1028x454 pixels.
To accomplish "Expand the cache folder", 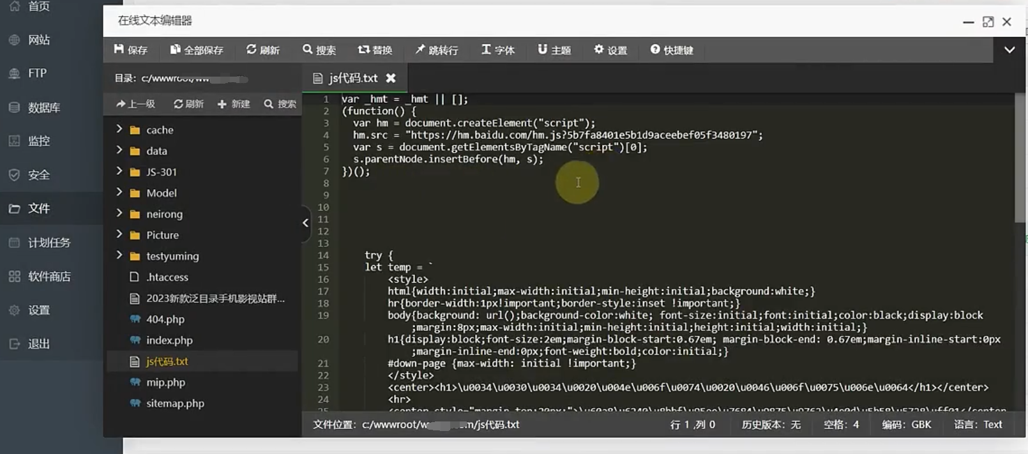I will [119, 129].
